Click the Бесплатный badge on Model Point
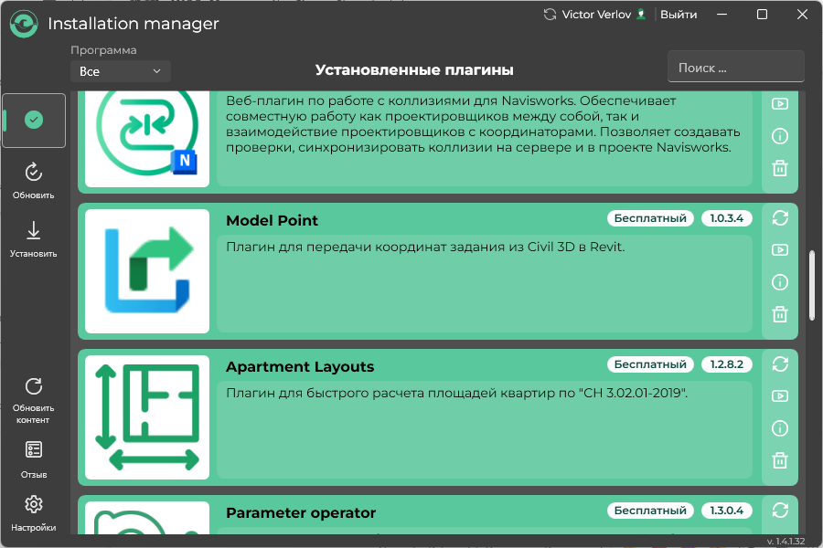This screenshot has width=823, height=548. 650,218
